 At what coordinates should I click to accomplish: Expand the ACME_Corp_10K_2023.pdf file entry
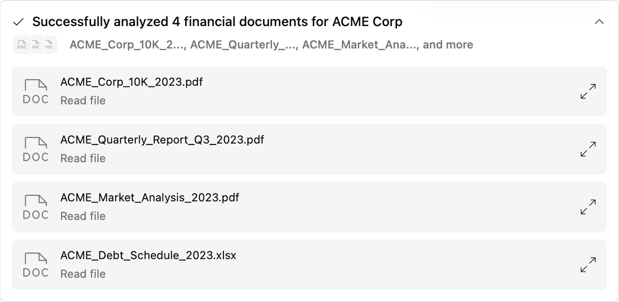[x=588, y=91]
